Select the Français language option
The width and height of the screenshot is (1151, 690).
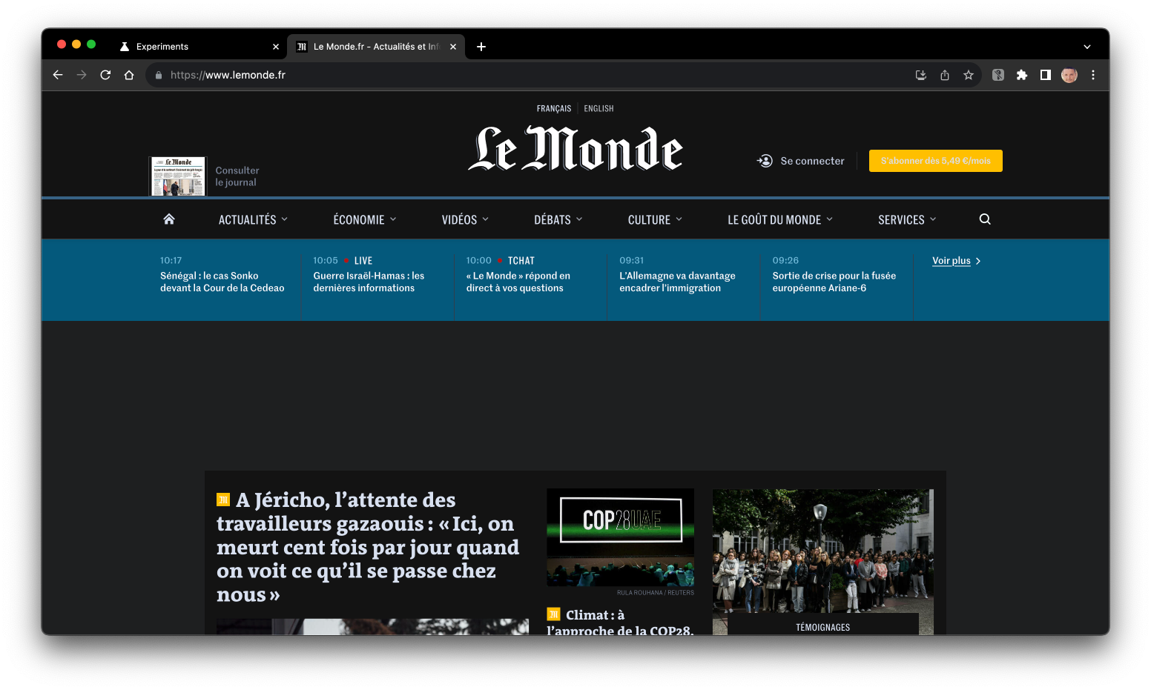(x=554, y=109)
